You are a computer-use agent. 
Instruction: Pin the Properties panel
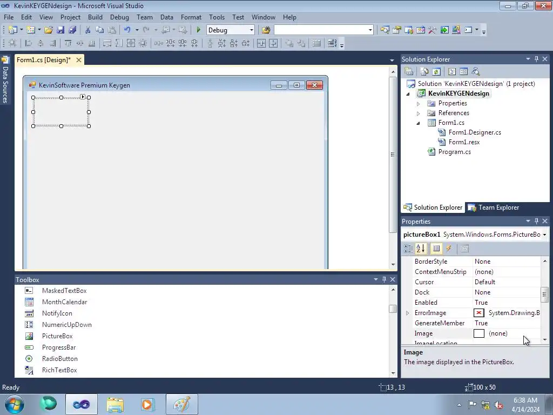536,221
